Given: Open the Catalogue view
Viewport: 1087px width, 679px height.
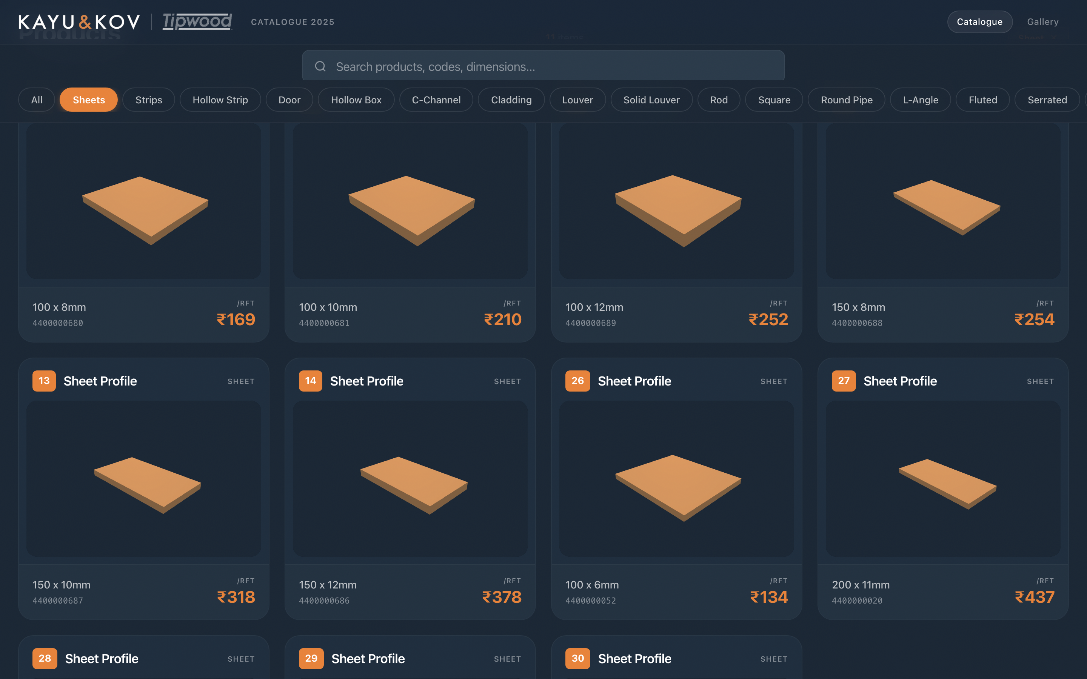Looking at the screenshot, I should point(980,22).
